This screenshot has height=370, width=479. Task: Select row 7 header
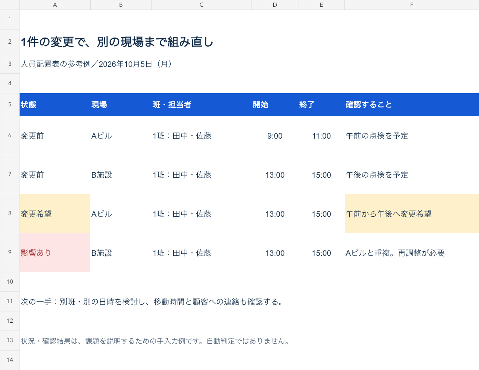[10, 175]
